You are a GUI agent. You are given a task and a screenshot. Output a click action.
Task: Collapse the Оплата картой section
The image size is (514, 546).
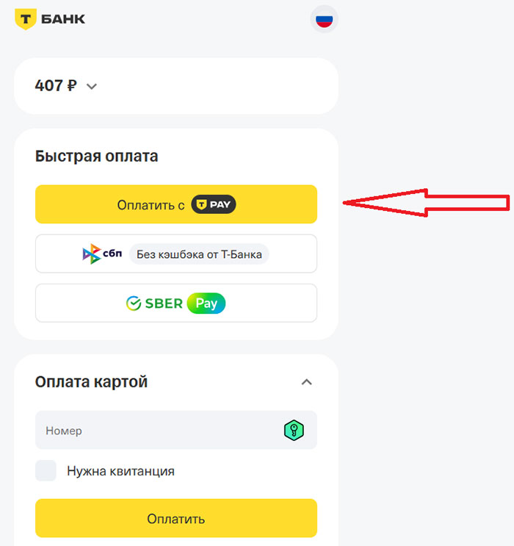[x=307, y=382]
